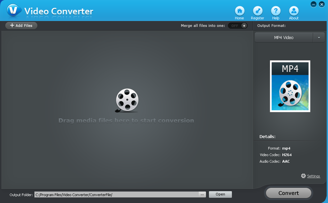Click the output folder path field
Image resolution: width=328 pixels, height=203 pixels.
(x=116, y=195)
